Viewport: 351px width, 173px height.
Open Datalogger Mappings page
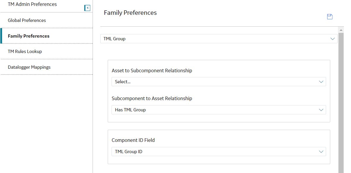[x=47, y=67]
